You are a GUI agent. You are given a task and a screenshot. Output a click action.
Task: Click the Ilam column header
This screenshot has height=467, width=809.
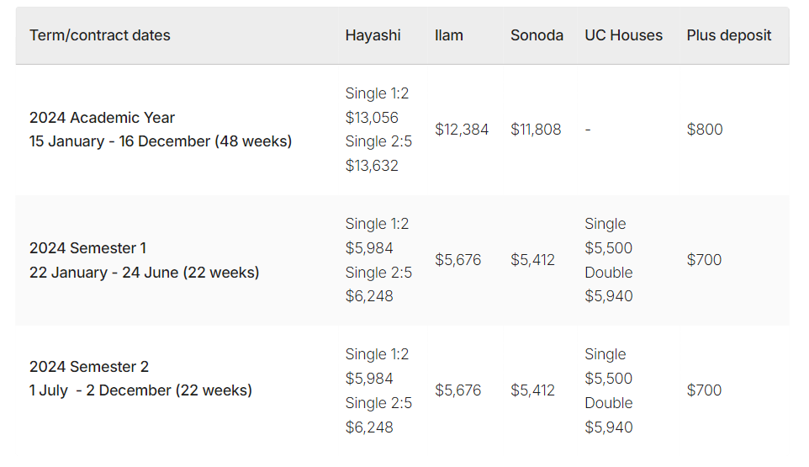449,35
